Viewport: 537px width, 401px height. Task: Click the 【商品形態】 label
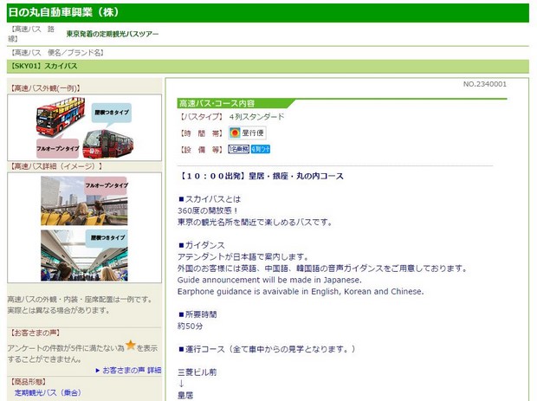pos(27,381)
